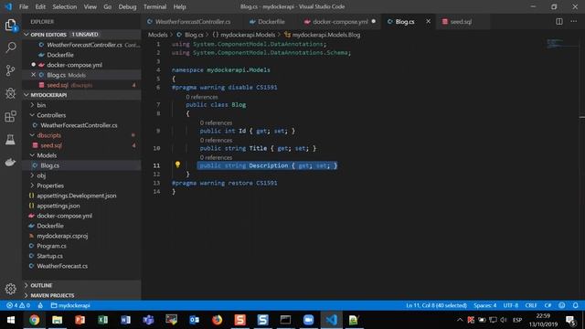
Task: Open the Extensions view
Action: click(11, 116)
